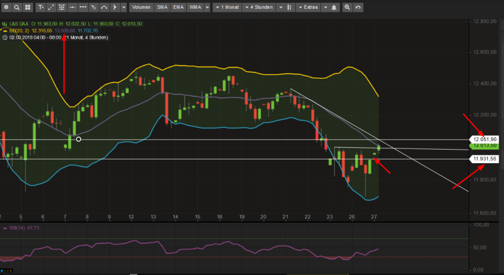Click the candlestick icon beside L&S DAX
504x275 pixels.
(5, 24)
